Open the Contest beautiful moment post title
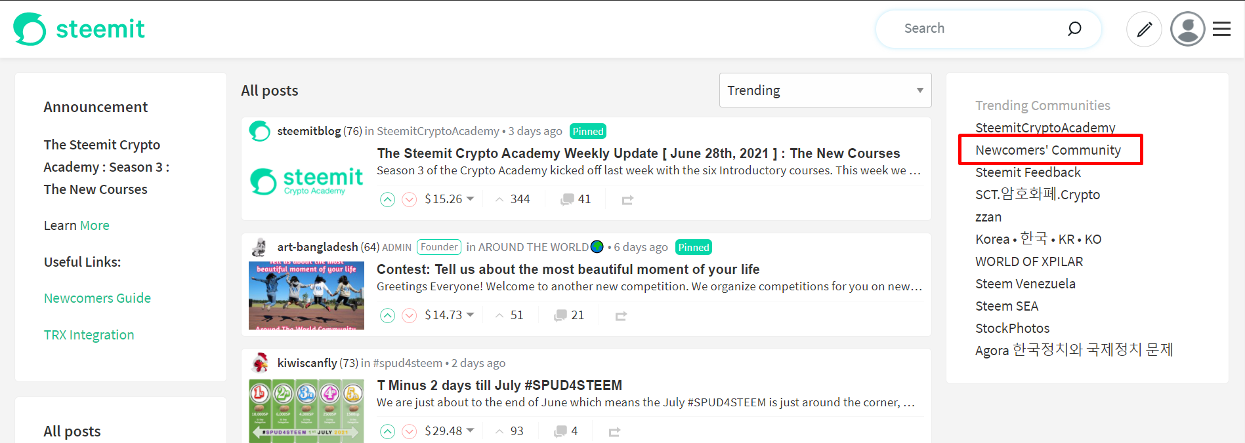The width and height of the screenshot is (1245, 443). [568, 269]
